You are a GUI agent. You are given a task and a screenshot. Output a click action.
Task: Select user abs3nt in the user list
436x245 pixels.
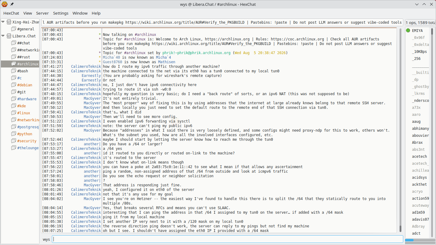coord(417,149)
